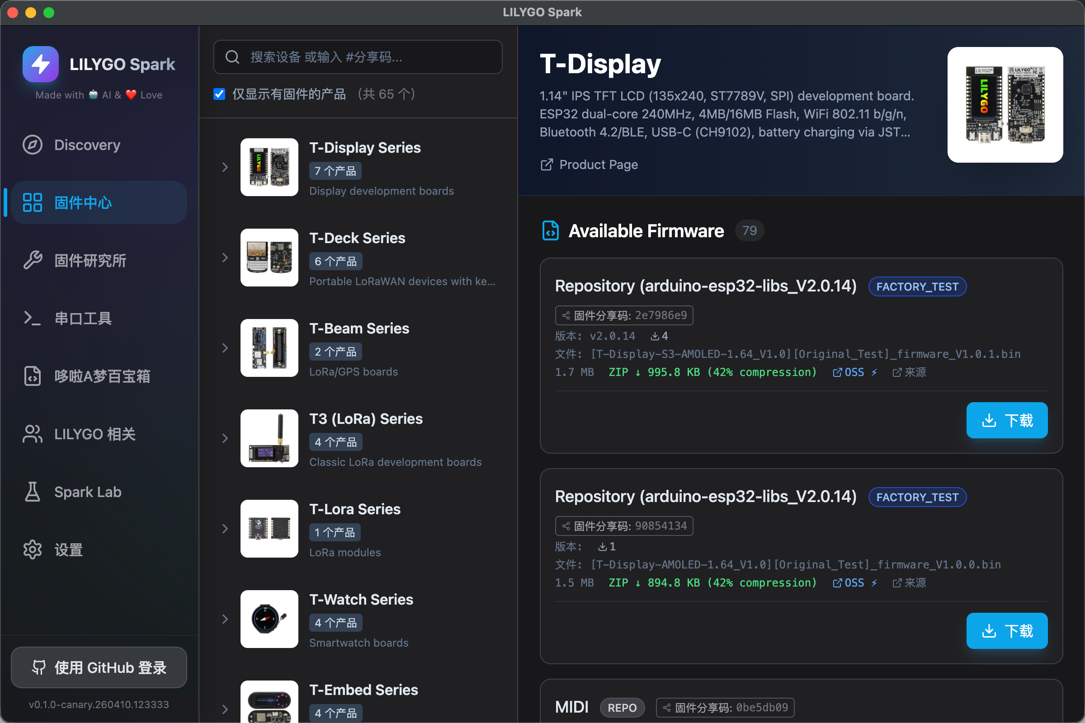Expand the T-Embed Series group
This screenshot has height=723, width=1085.
(225, 709)
